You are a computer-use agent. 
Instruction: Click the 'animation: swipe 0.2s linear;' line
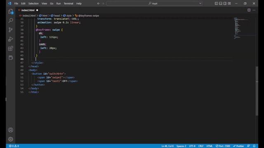tap(59, 22)
